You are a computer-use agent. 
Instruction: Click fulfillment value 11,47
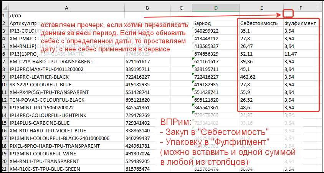(x=301, y=54)
